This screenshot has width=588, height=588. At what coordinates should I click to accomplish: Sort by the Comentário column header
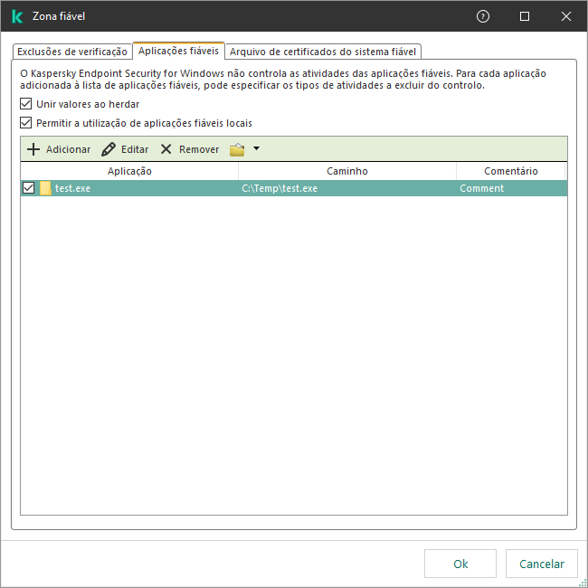511,171
